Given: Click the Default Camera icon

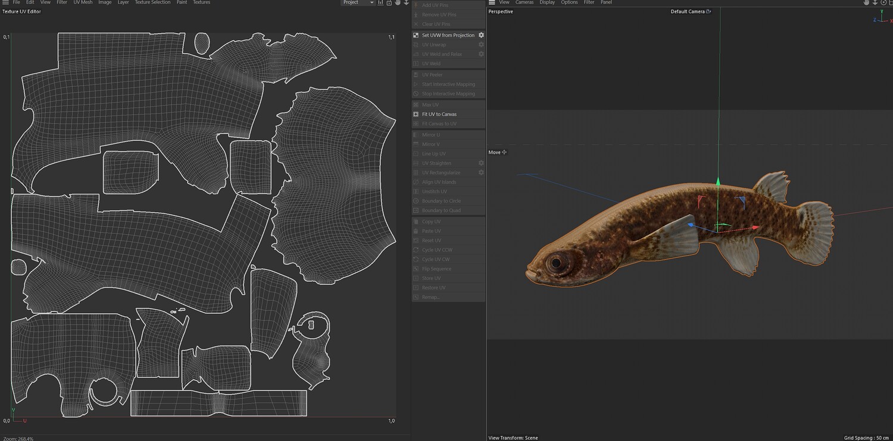Looking at the screenshot, I should [x=708, y=11].
